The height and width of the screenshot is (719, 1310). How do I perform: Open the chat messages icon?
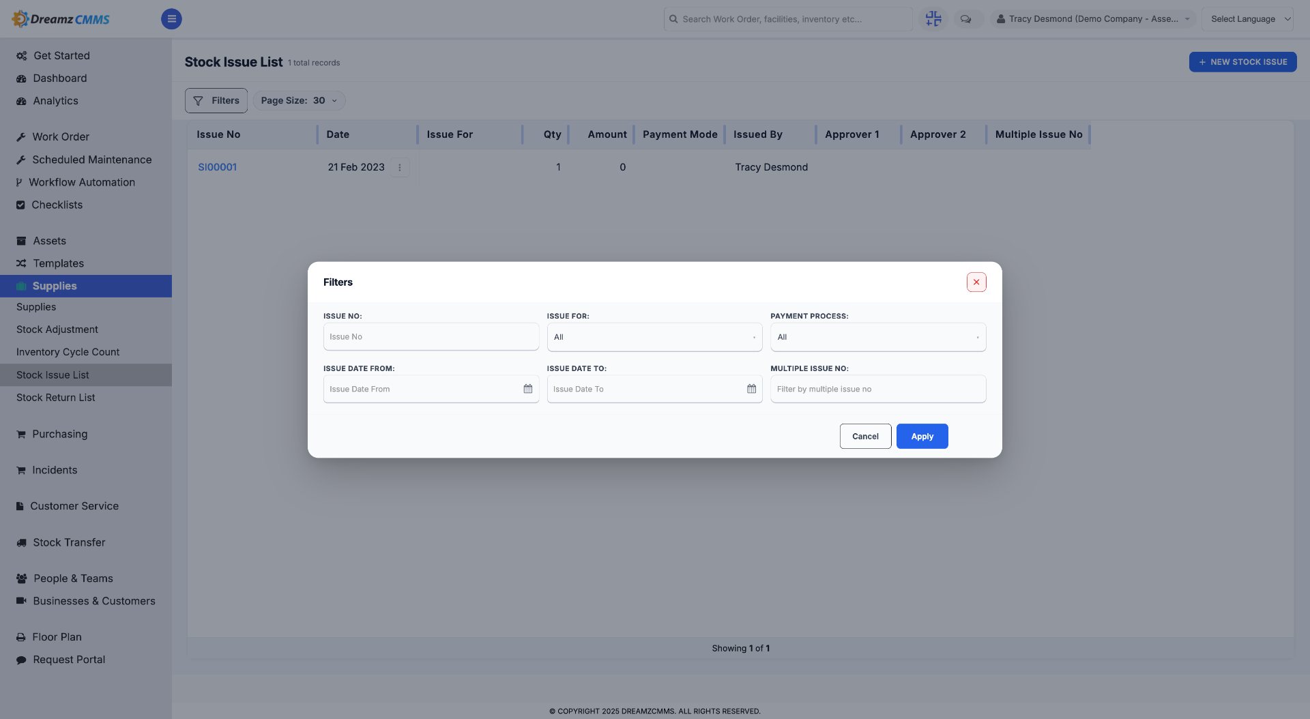(965, 19)
